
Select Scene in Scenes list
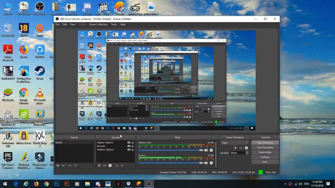click(x=74, y=143)
